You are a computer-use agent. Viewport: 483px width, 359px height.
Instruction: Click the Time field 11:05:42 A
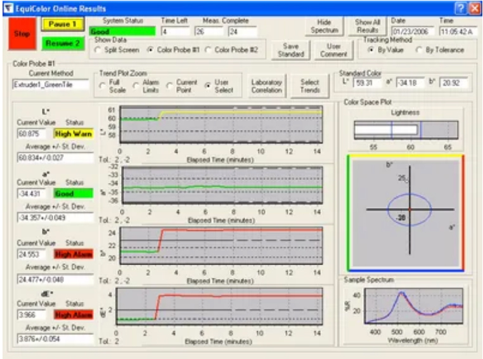click(458, 32)
